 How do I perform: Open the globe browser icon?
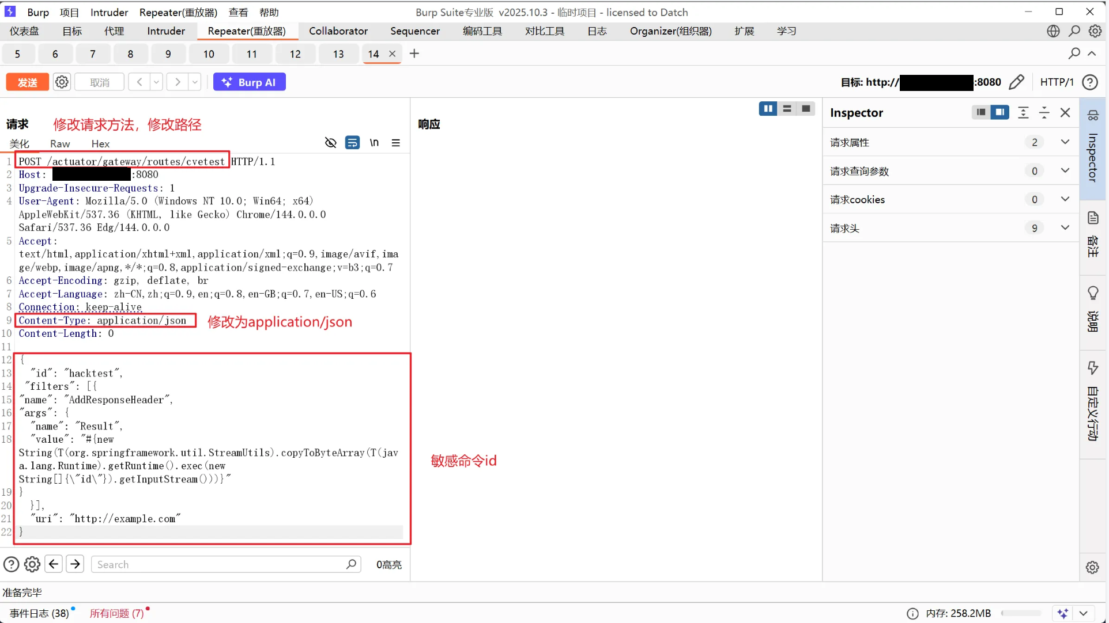click(1053, 31)
